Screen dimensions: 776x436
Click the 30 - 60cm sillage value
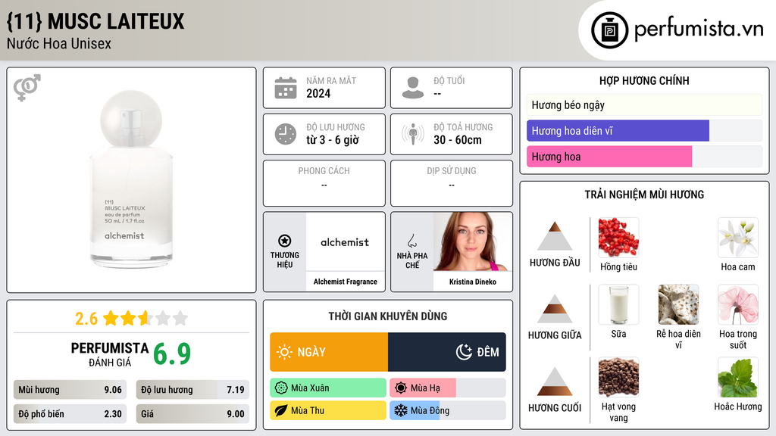pyautogui.click(x=457, y=140)
